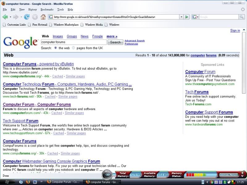Open the search engine selector dropdown
247x185 pixels.
click(197, 17)
